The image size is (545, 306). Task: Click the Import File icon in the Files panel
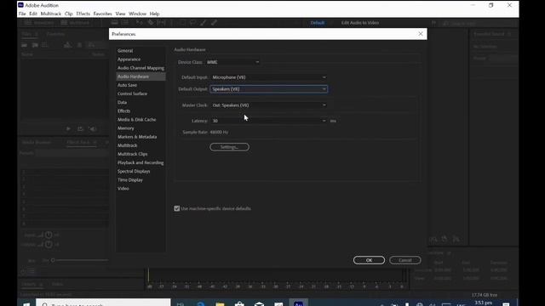click(35, 45)
